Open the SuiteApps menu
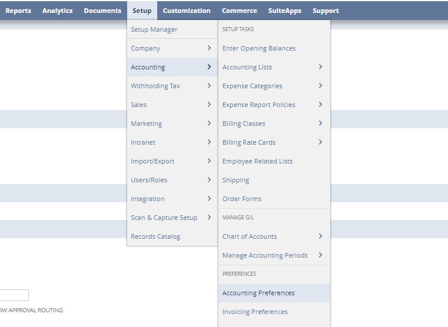448x327 pixels. click(285, 11)
